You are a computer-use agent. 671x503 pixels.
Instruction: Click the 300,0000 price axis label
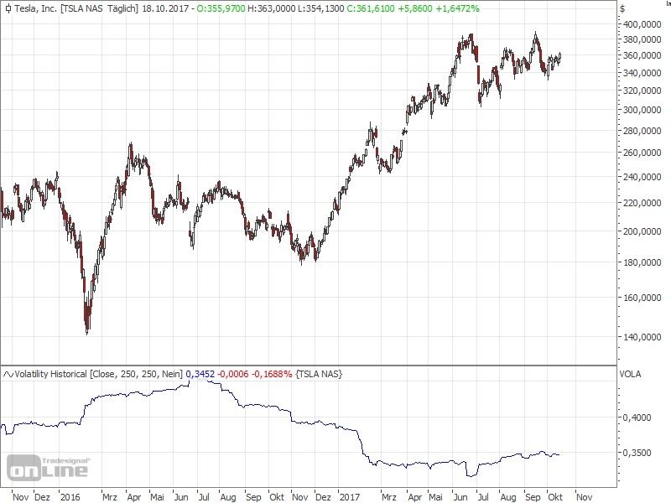642,110
